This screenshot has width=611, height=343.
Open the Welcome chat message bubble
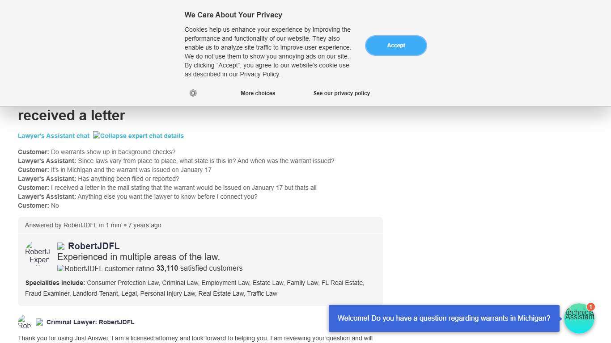pyautogui.click(x=444, y=318)
